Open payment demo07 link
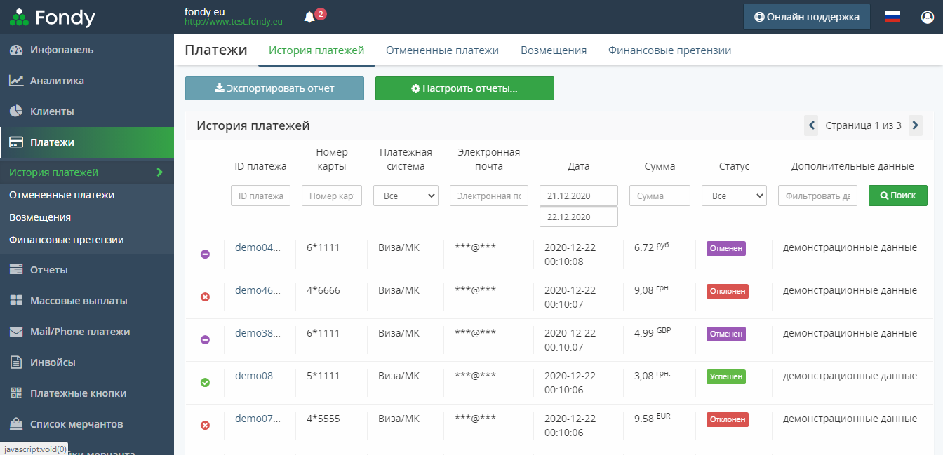943x455 pixels. pyautogui.click(x=258, y=419)
